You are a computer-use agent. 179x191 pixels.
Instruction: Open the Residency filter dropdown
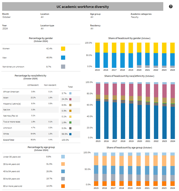[x=92, y=29]
